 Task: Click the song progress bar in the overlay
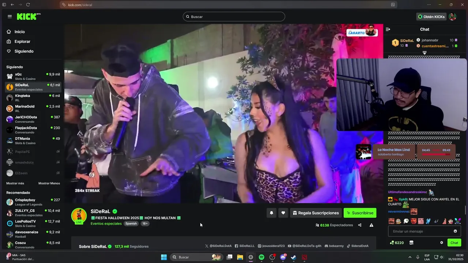(x=436, y=154)
